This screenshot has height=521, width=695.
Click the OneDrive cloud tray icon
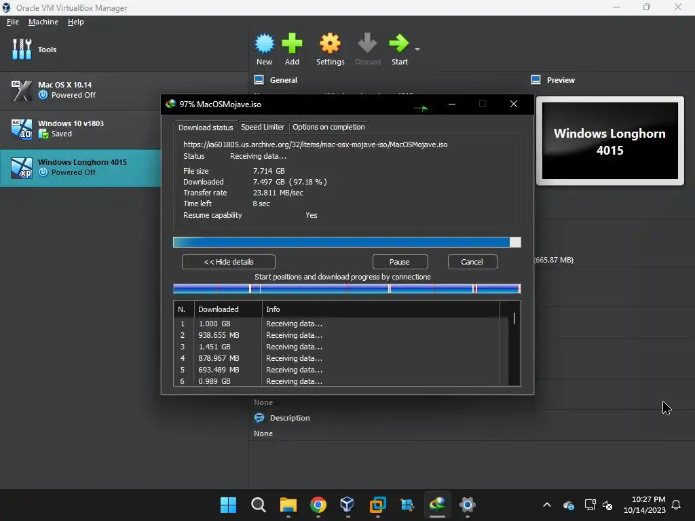tap(569, 505)
